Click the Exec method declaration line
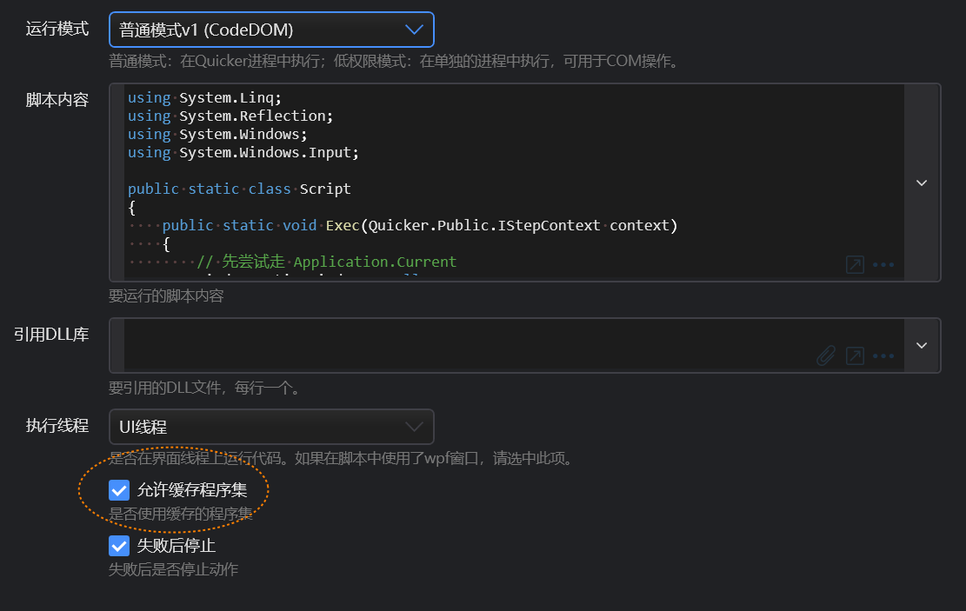Screen dimensions: 966x611 pyautogui.click(x=417, y=225)
